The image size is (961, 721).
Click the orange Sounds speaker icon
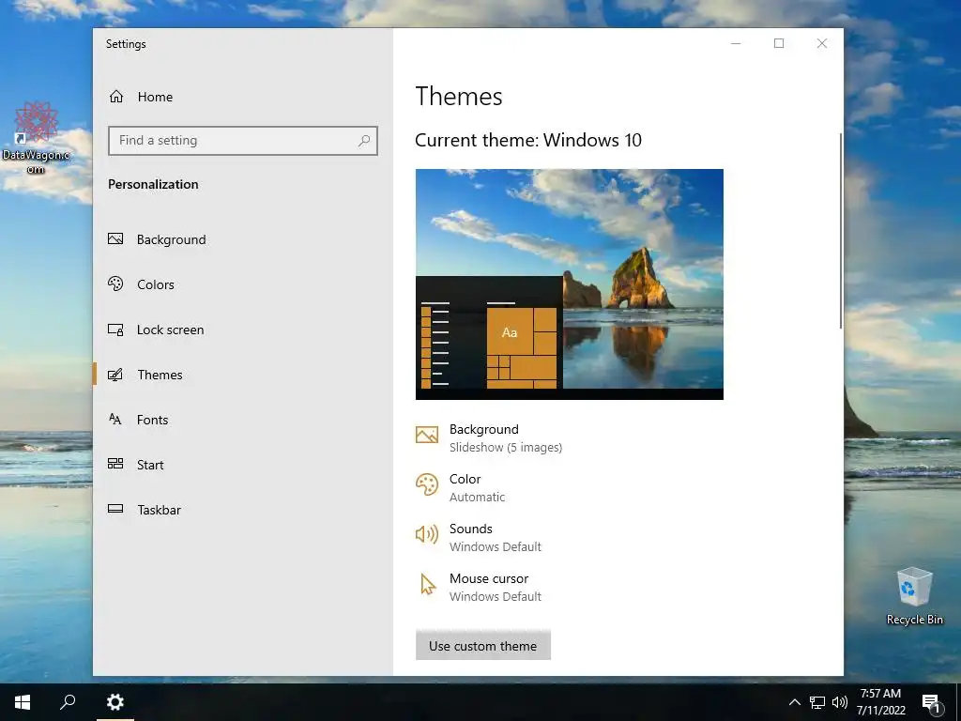click(427, 534)
